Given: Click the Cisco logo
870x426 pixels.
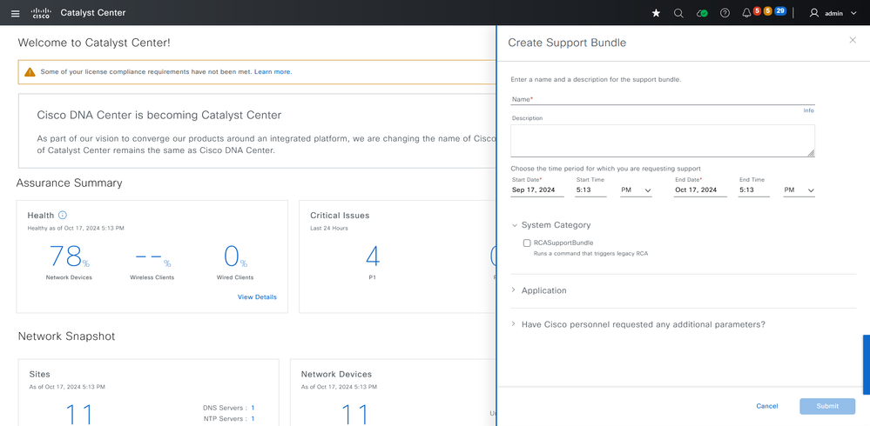Looking at the screenshot, I should (x=41, y=13).
